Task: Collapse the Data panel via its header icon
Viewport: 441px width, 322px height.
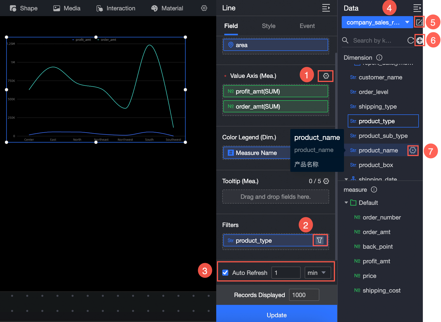Action: (x=417, y=8)
